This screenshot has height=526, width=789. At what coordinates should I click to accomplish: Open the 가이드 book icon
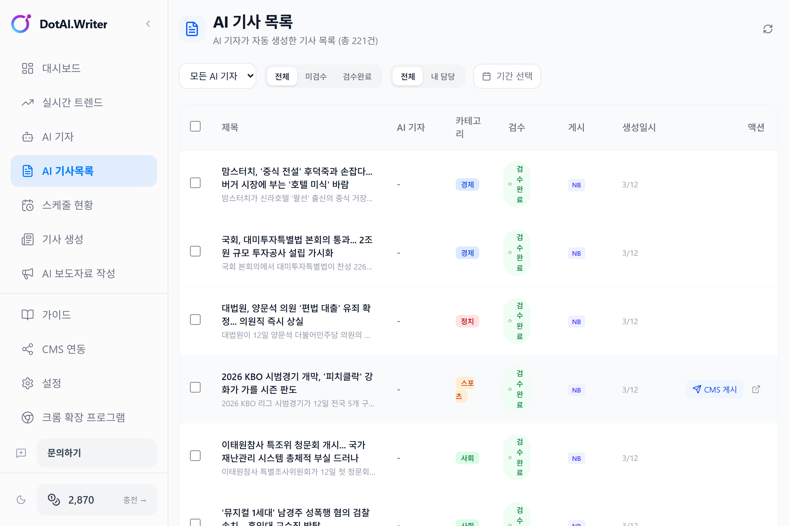pyautogui.click(x=28, y=315)
